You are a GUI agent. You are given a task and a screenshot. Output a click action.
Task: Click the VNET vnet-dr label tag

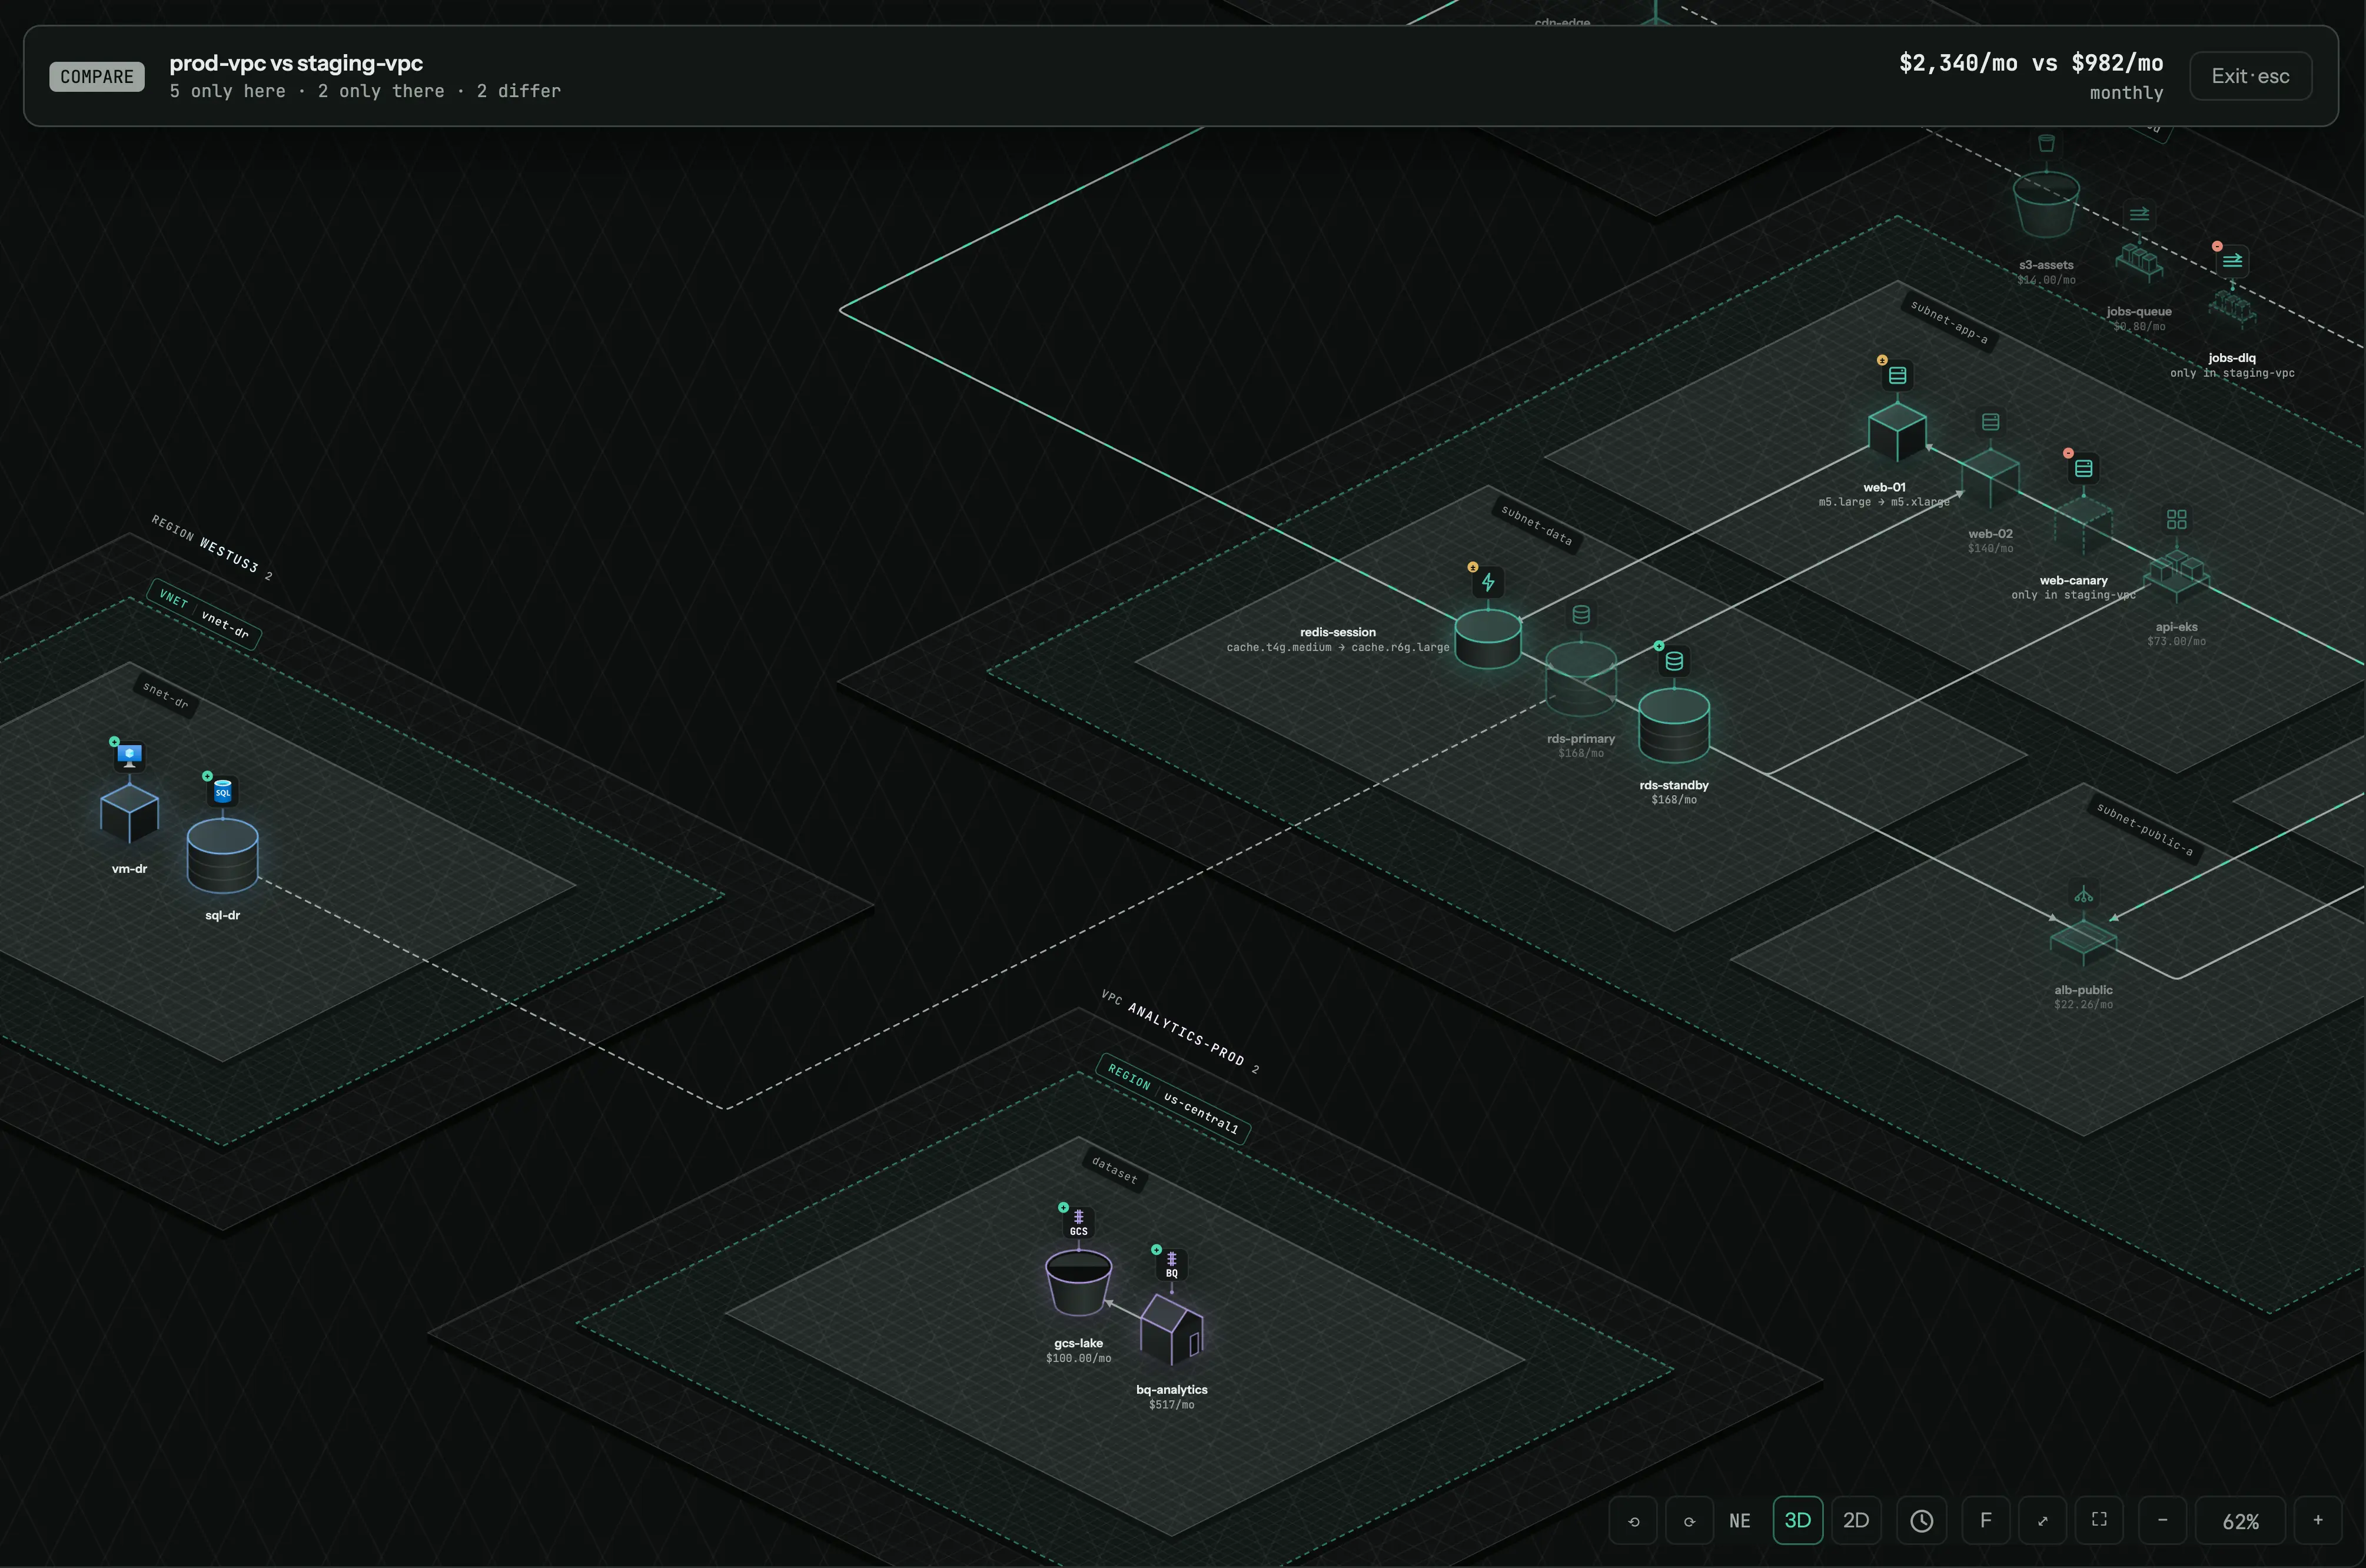click(204, 614)
